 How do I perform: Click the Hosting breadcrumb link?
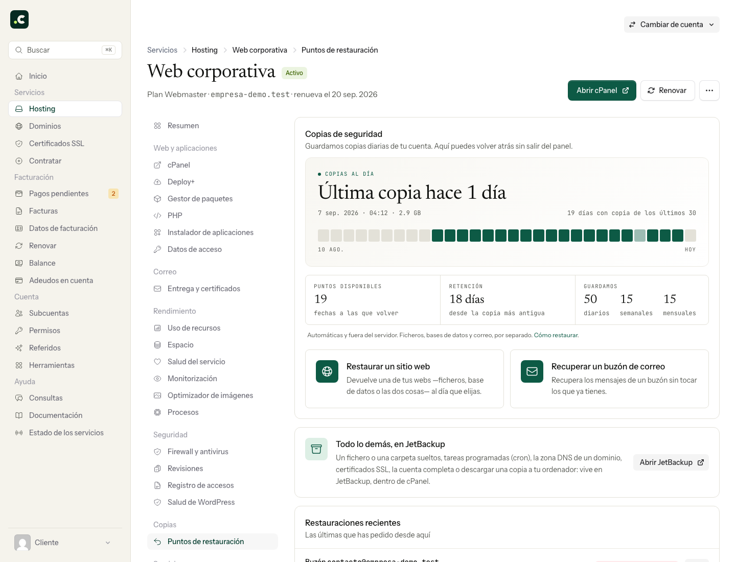204,50
